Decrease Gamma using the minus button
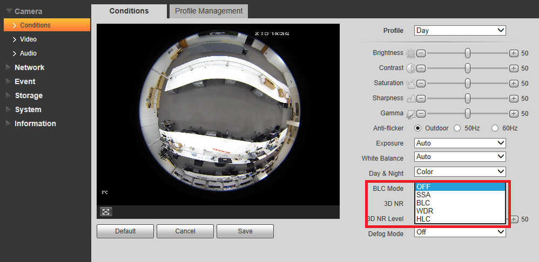Screen dimensions: 539x262 pyautogui.click(x=421, y=114)
